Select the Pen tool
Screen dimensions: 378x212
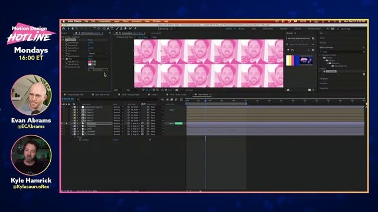point(108,28)
